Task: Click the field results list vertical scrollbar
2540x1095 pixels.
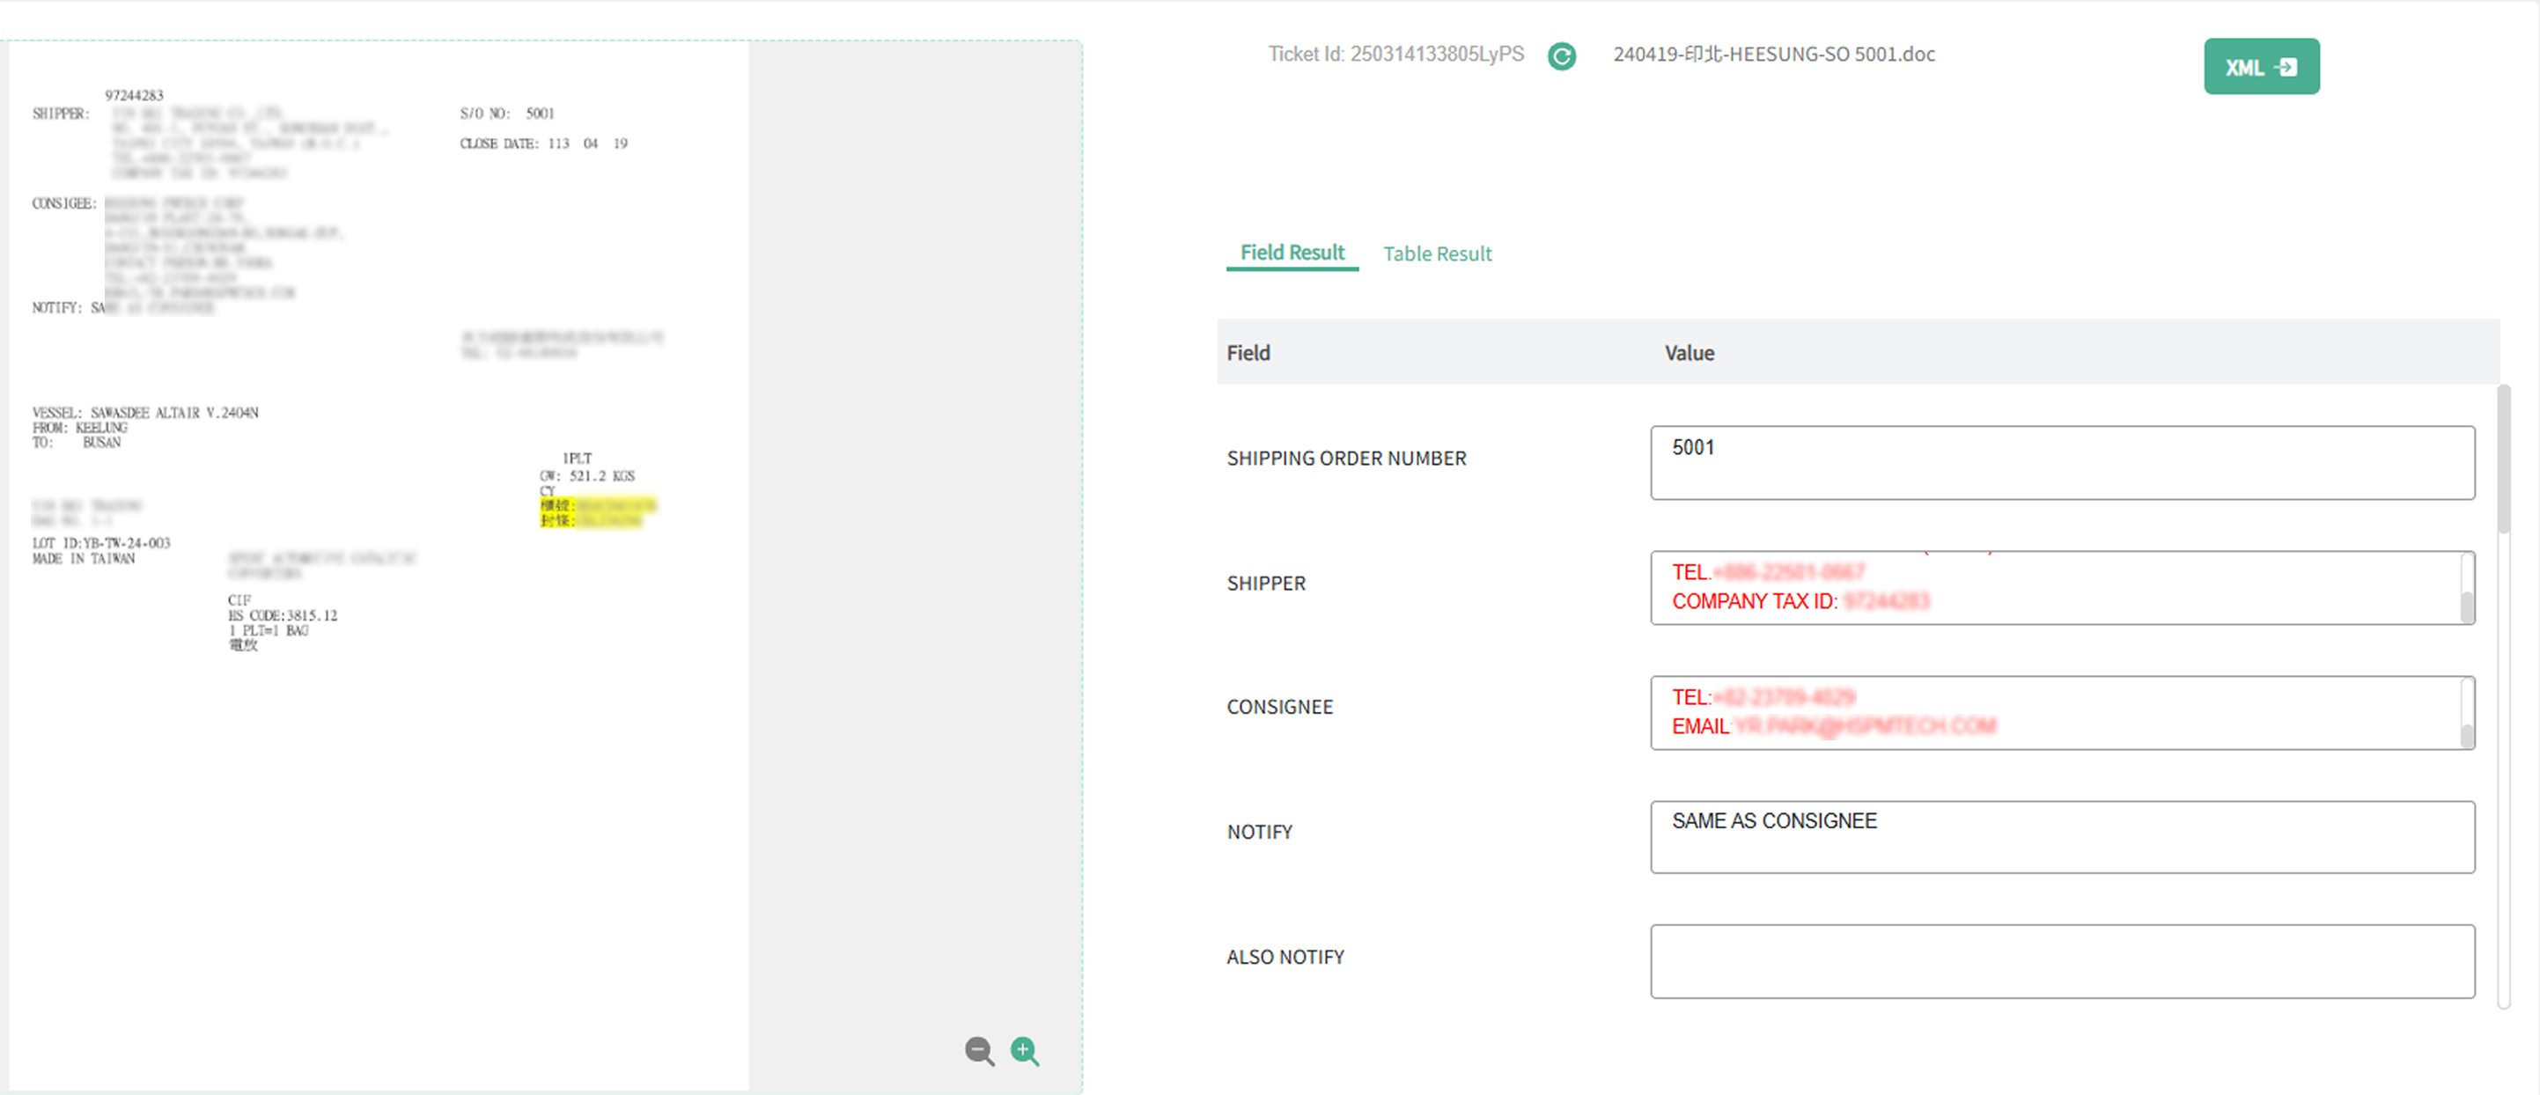Action: click(2502, 463)
